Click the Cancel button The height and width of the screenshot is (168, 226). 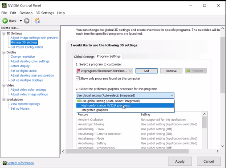tap(209, 161)
